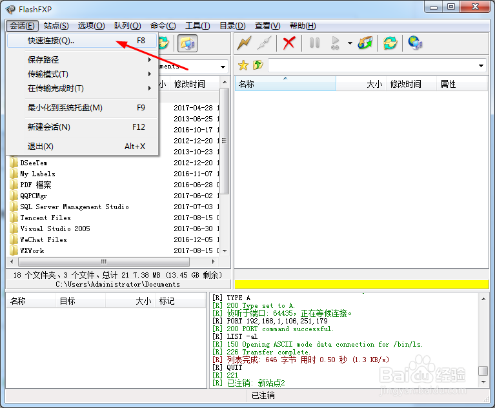Select the DSeeTem folder
This screenshot has height=408, width=495.
[34, 163]
